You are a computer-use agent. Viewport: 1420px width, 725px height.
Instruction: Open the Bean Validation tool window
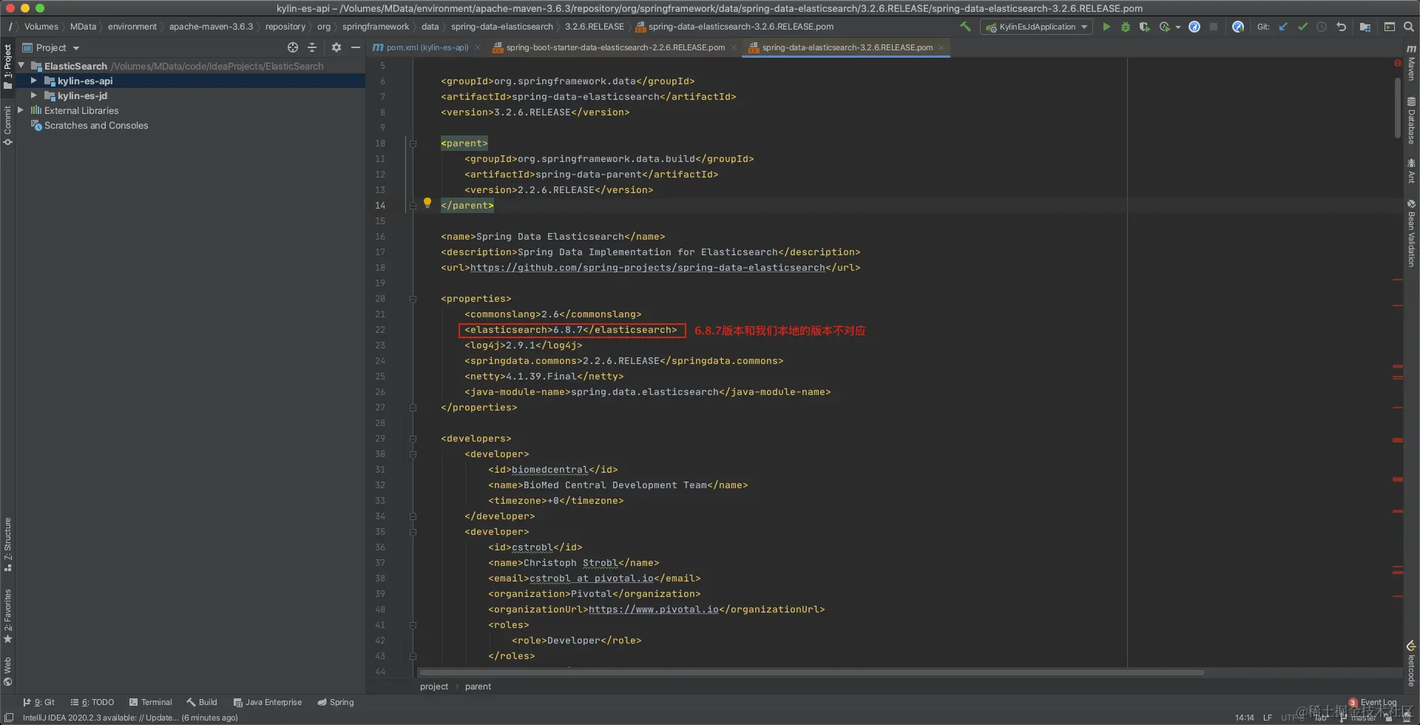click(1411, 233)
